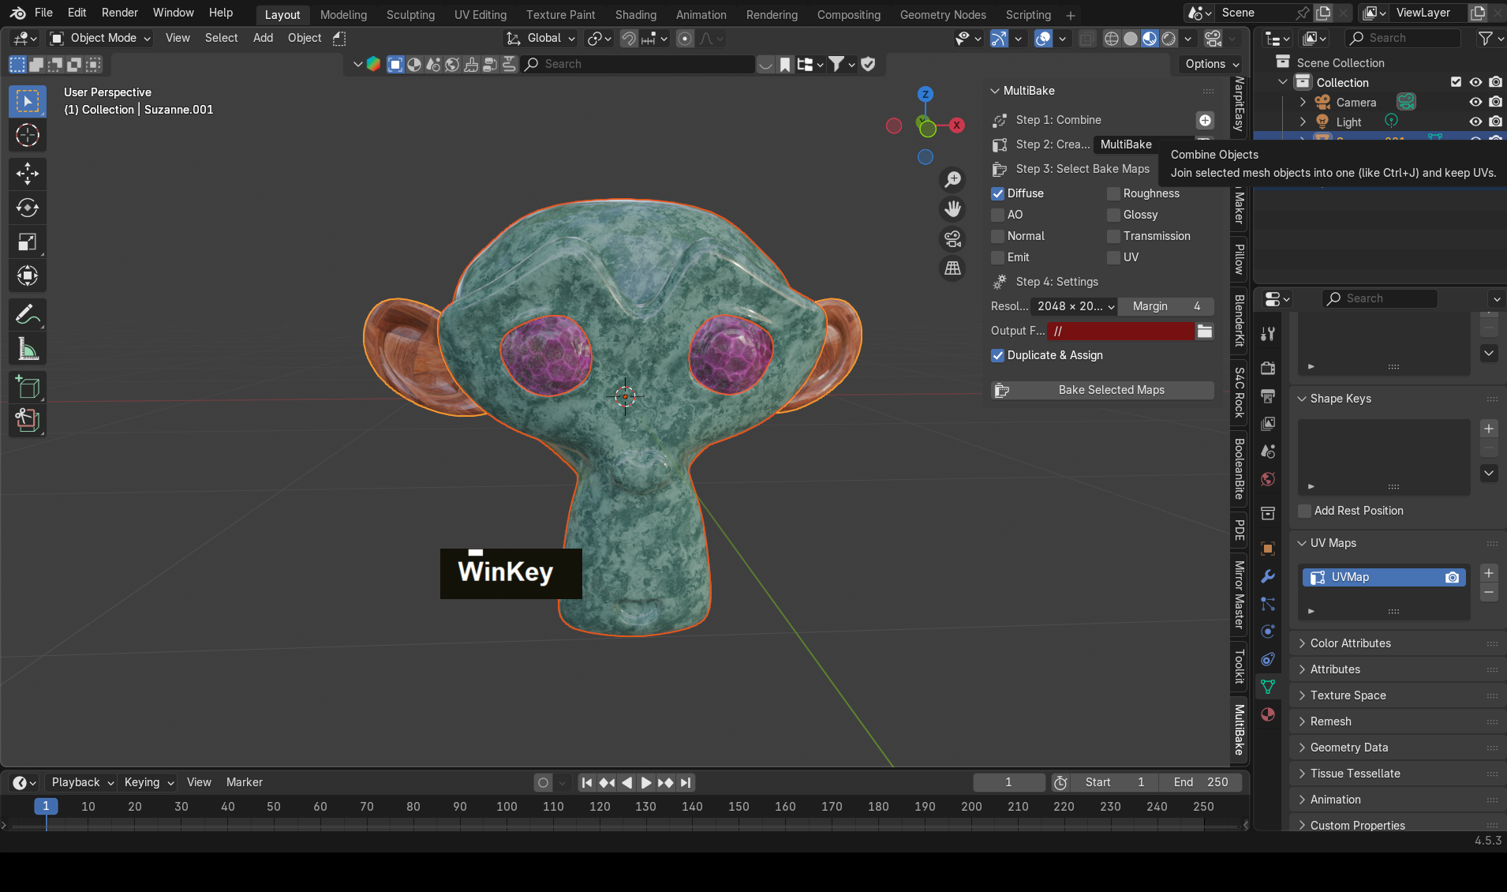Image resolution: width=1507 pixels, height=892 pixels.
Task: Open the viewport Add menu
Action: 263,38
